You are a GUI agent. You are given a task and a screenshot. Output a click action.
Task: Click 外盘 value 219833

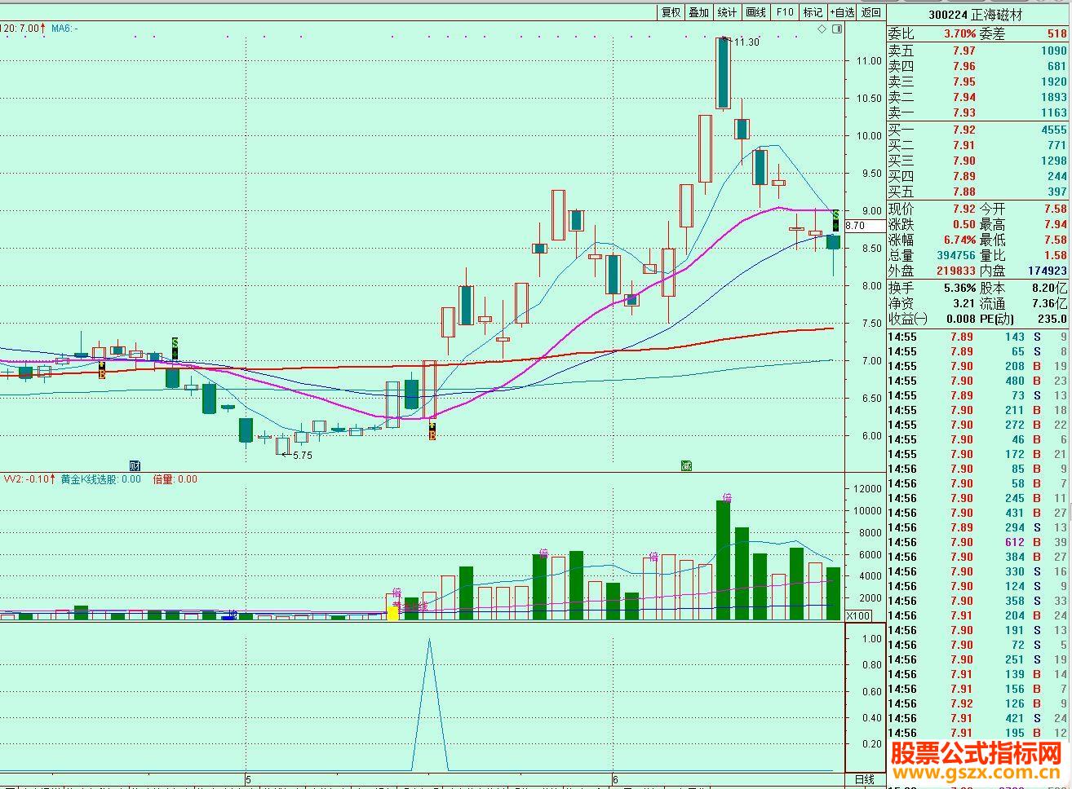(x=955, y=271)
